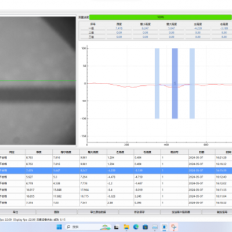Image resolution: width=232 pixels, height=232 pixels.
Task: Open the Task View taskbar icon
Action: (x=117, y=227)
